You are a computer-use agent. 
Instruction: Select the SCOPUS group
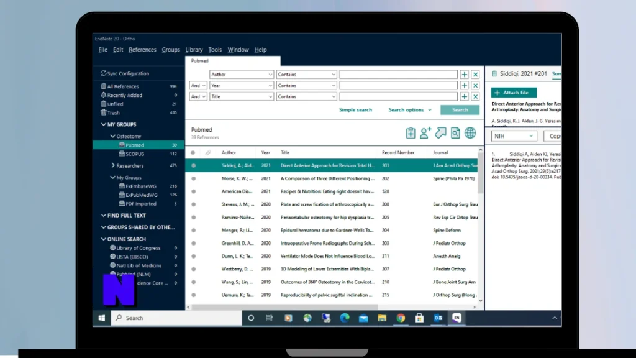click(135, 154)
